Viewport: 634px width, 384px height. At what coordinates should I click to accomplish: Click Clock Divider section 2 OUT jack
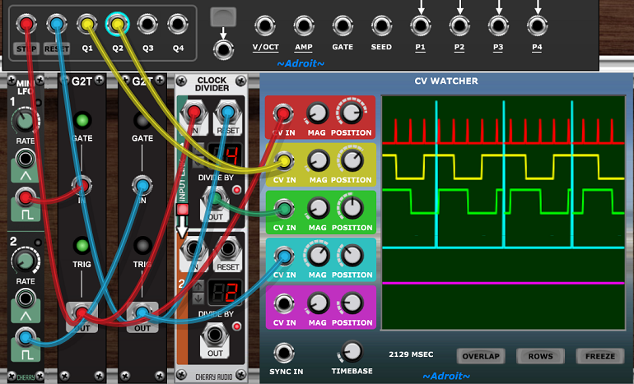click(215, 335)
